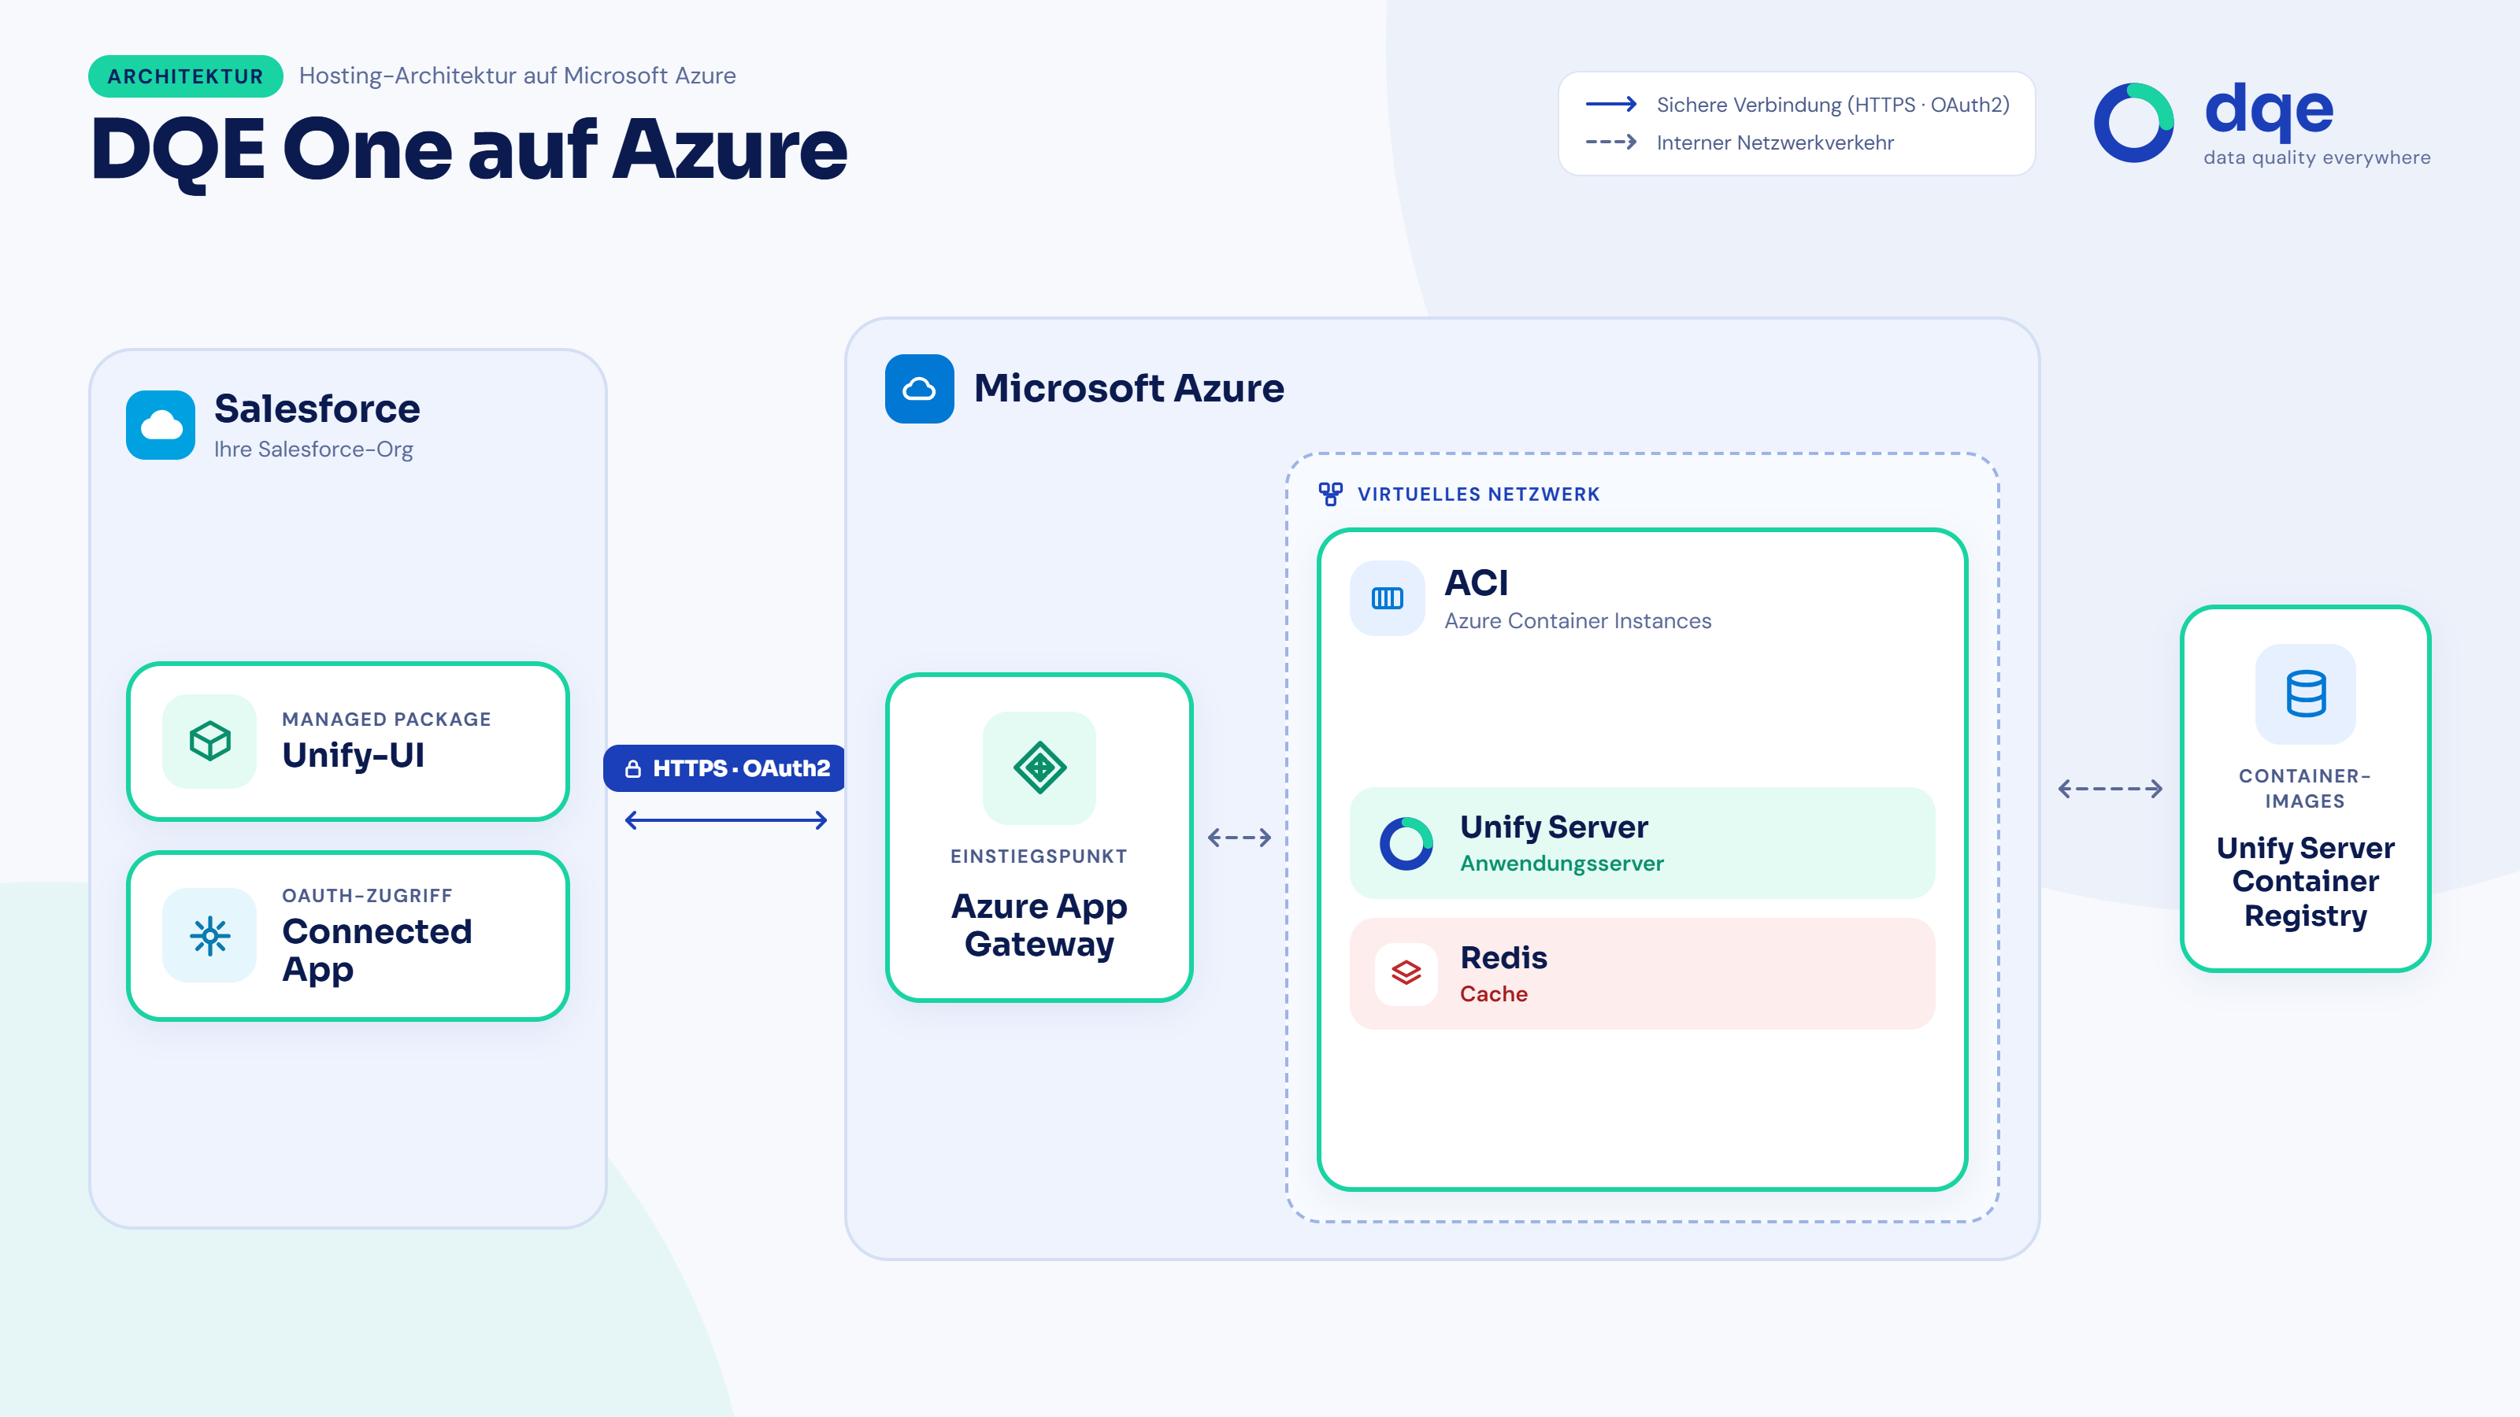Image resolution: width=2520 pixels, height=1417 pixels.
Task: Select the Unify Server Container Registry card
Action: point(2305,788)
